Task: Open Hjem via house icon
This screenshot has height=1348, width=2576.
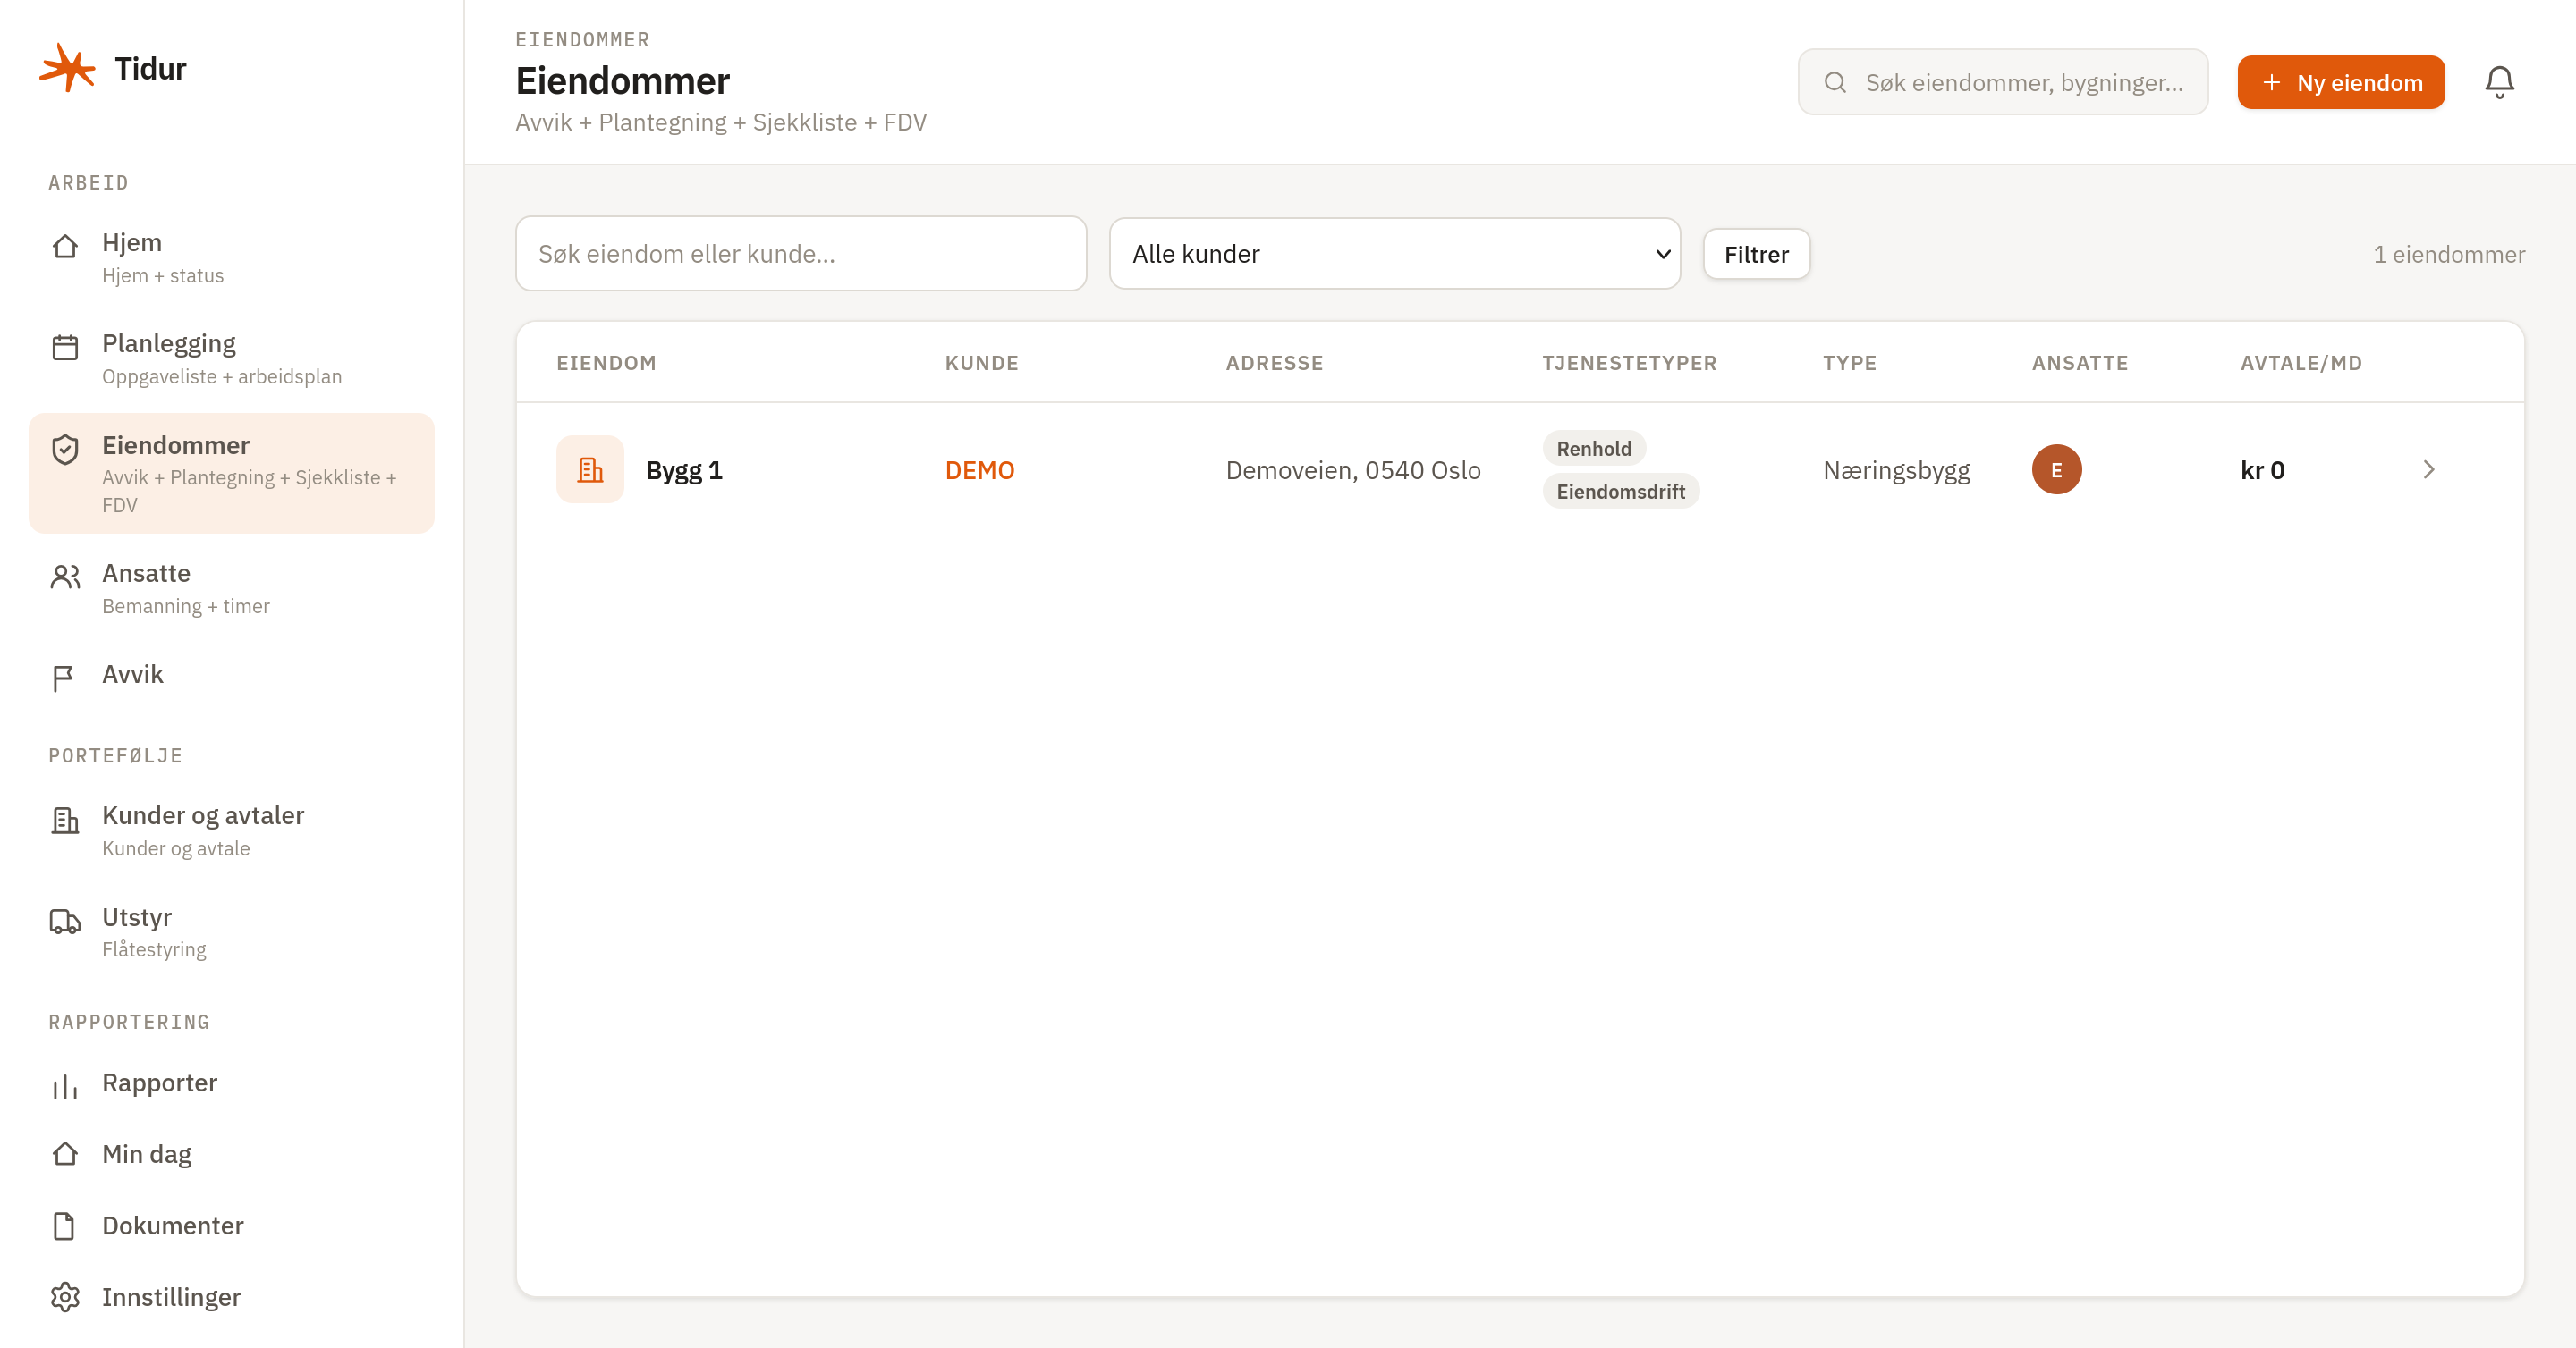Action: (65, 246)
